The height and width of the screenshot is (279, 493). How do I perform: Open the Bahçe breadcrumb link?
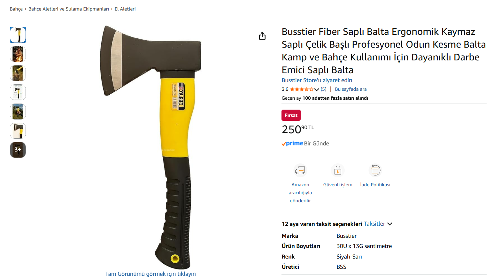click(x=16, y=9)
